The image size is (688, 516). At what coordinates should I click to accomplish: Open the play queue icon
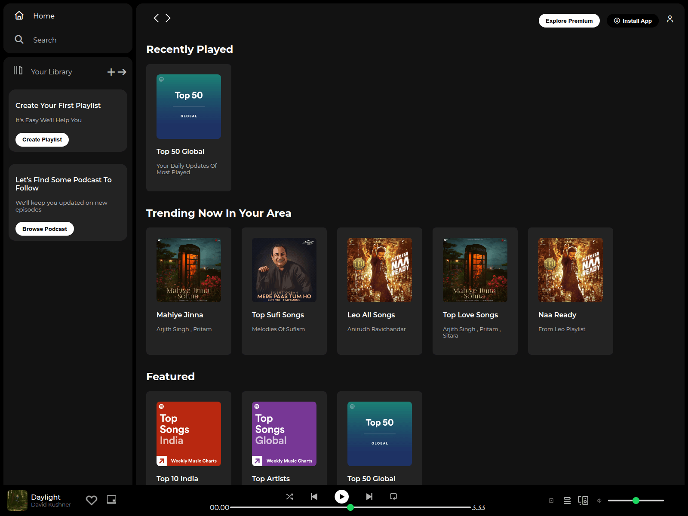[x=567, y=501]
